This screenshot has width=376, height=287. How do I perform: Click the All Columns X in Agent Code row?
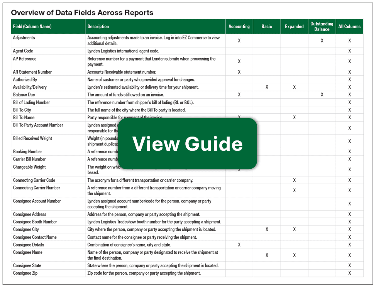click(350, 51)
